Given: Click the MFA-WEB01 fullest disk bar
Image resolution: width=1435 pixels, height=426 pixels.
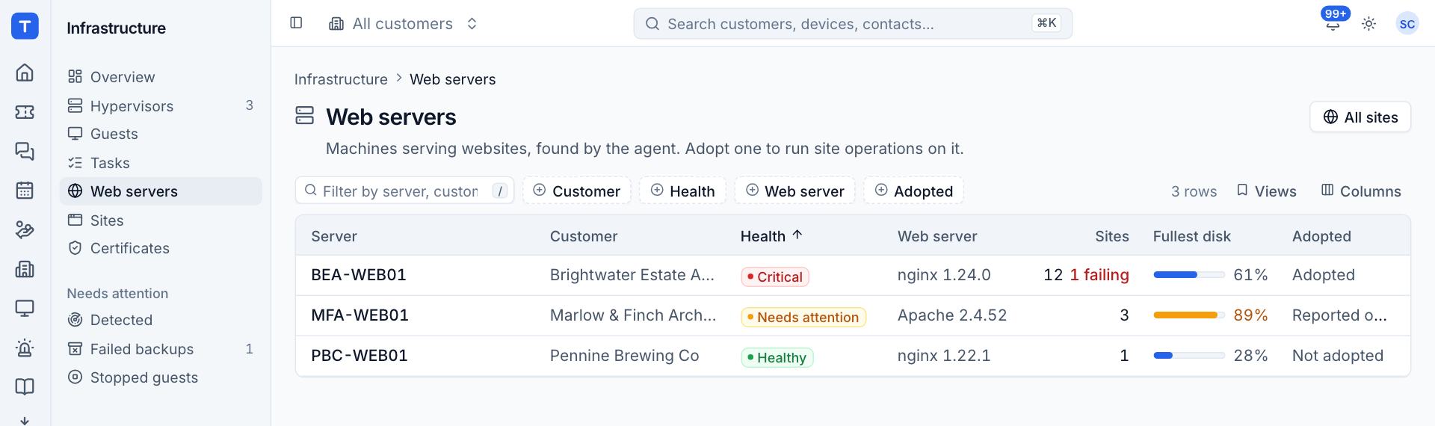Looking at the screenshot, I should click(x=1188, y=315).
